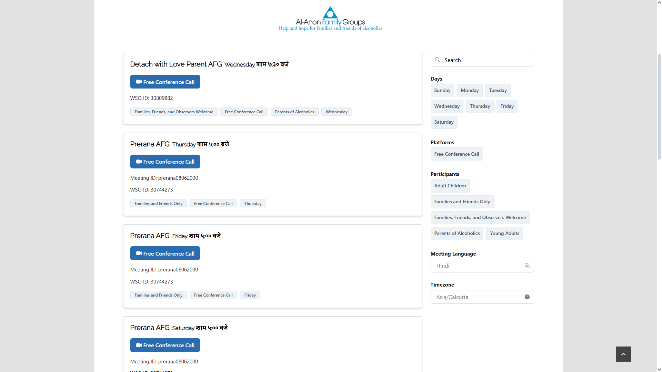662x372 pixels.
Task: Click the video icon on Detach with Love's button
Action: pyautogui.click(x=139, y=82)
